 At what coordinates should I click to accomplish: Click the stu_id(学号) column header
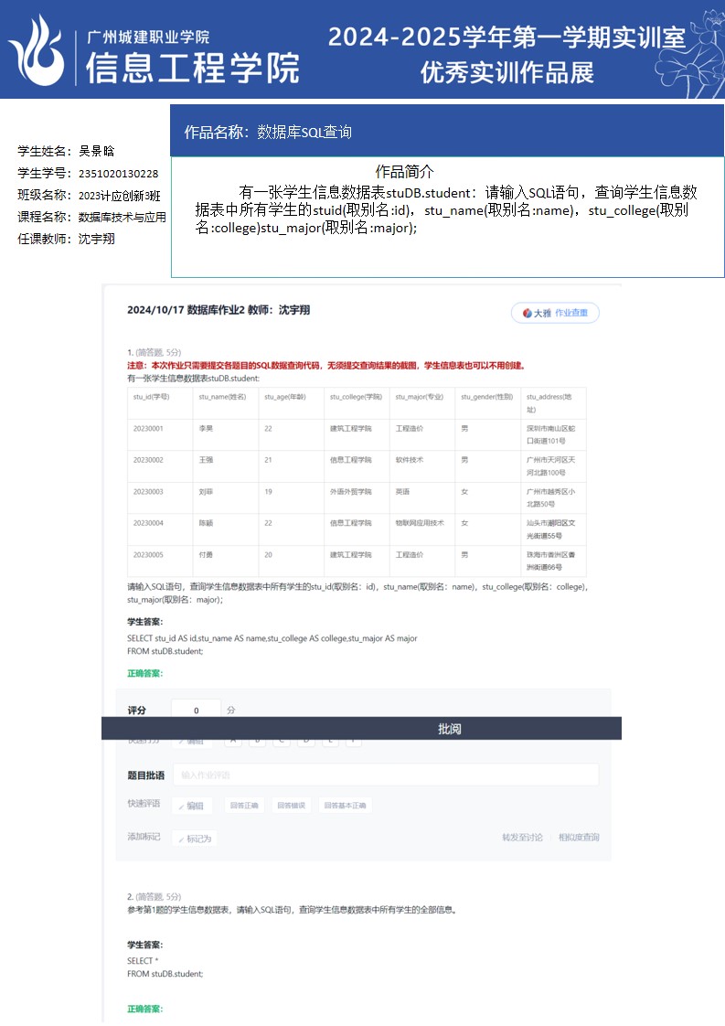click(151, 397)
